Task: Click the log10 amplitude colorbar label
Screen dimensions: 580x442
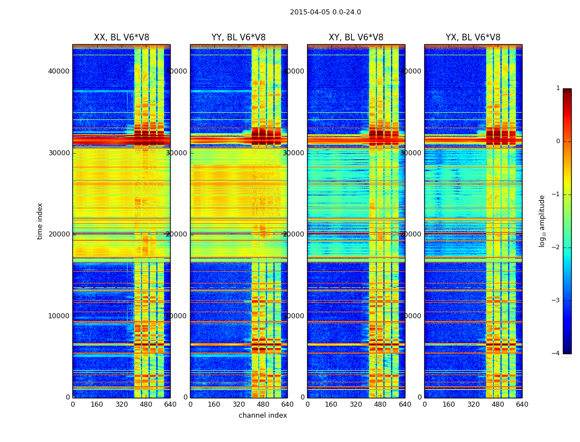Action: pos(542,221)
